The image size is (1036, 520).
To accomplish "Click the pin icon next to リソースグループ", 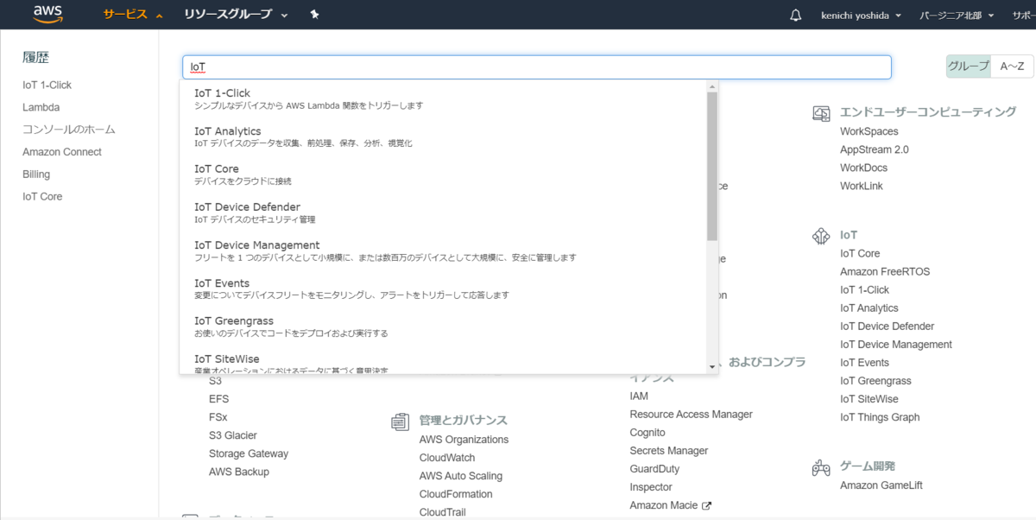I will tap(314, 14).
